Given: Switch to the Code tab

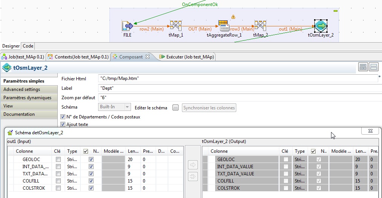Looking at the screenshot, I should point(28,46).
